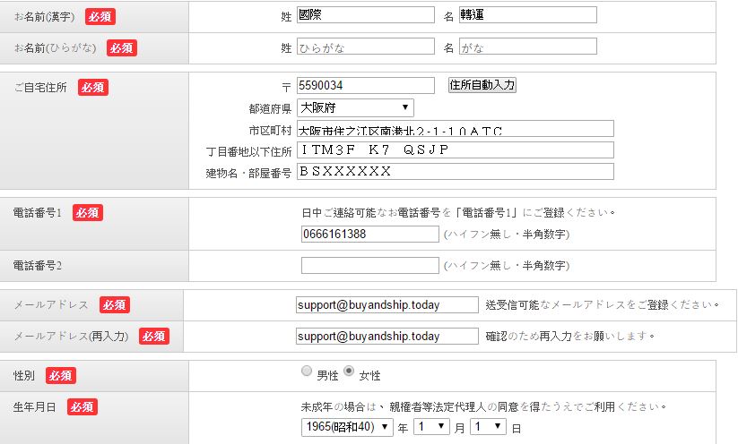Open the birth month dropdown

coord(430,427)
